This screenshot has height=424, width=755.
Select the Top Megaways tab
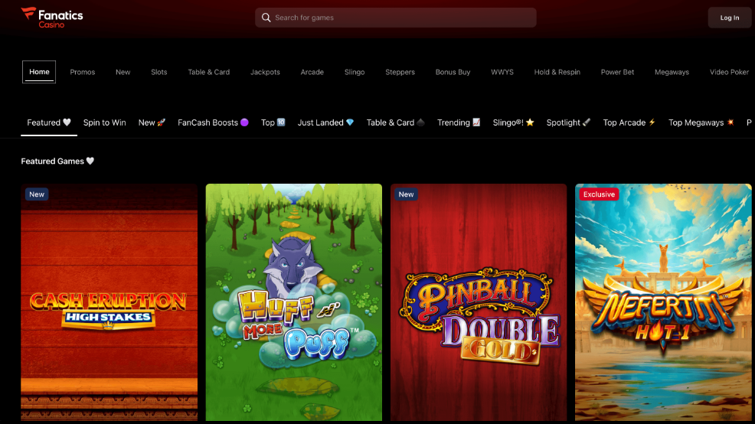point(701,122)
